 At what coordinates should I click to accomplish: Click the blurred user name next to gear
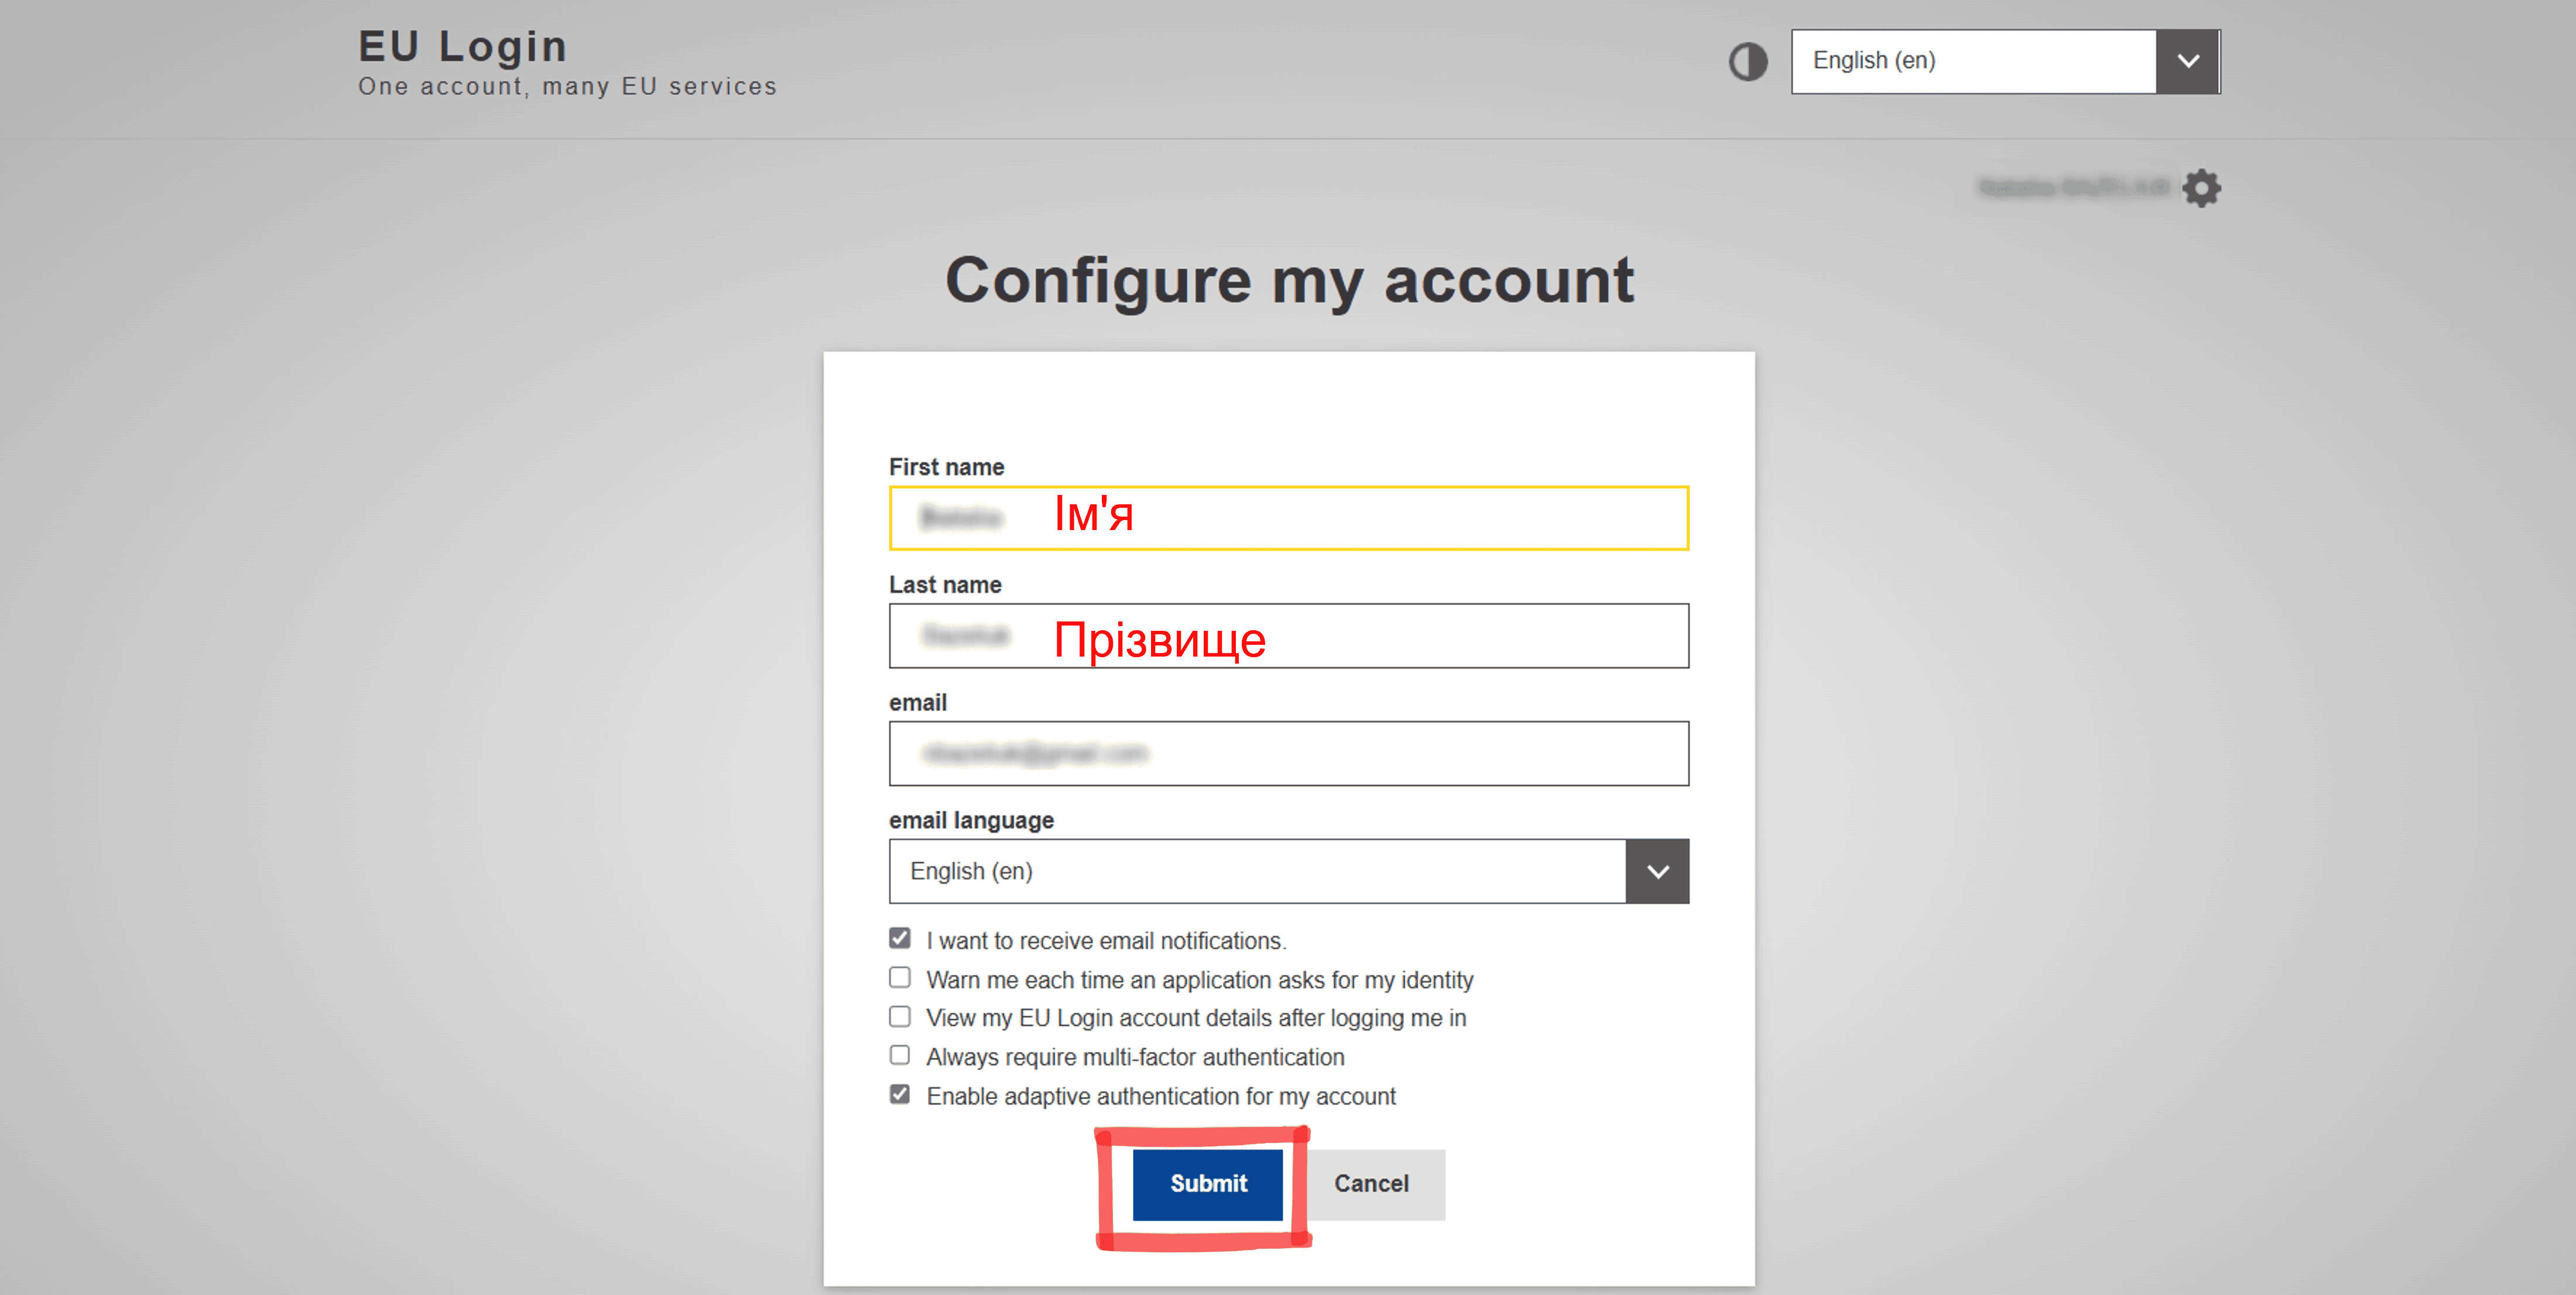(2074, 188)
